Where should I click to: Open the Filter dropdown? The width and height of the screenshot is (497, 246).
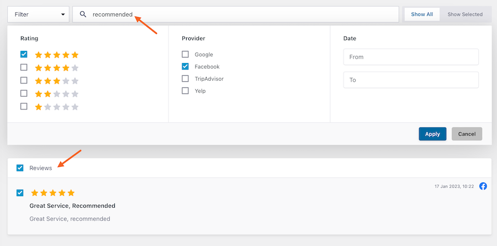point(39,14)
